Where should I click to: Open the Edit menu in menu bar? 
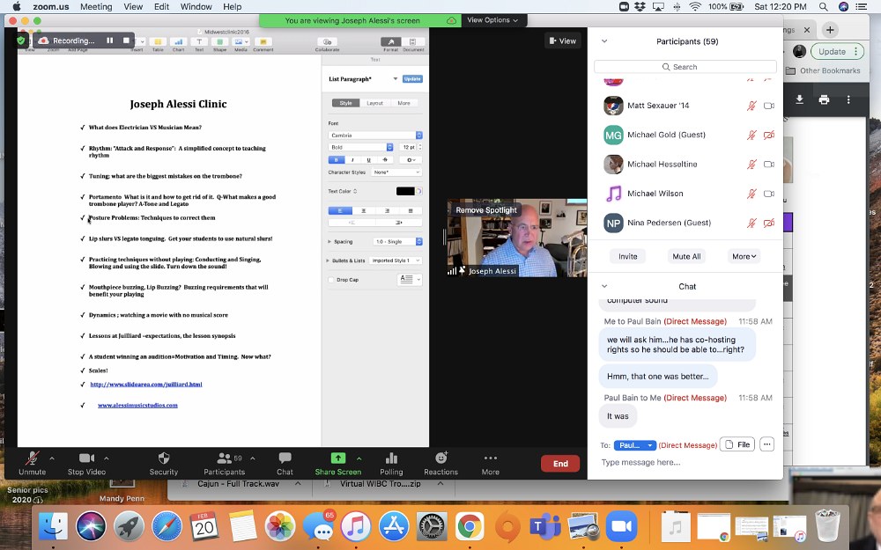point(162,7)
